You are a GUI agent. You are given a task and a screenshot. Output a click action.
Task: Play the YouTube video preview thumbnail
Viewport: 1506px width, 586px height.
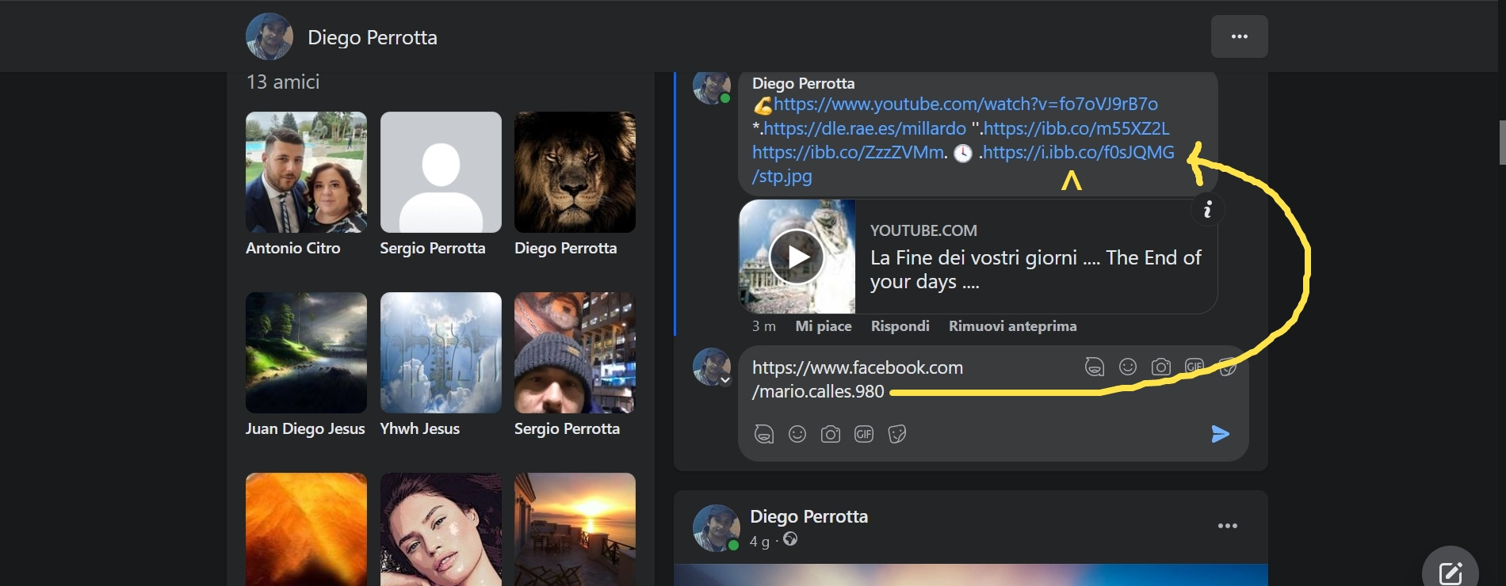point(797,257)
